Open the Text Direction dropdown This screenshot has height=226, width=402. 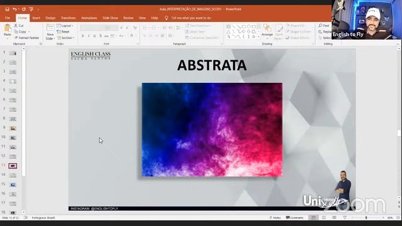click(x=198, y=26)
